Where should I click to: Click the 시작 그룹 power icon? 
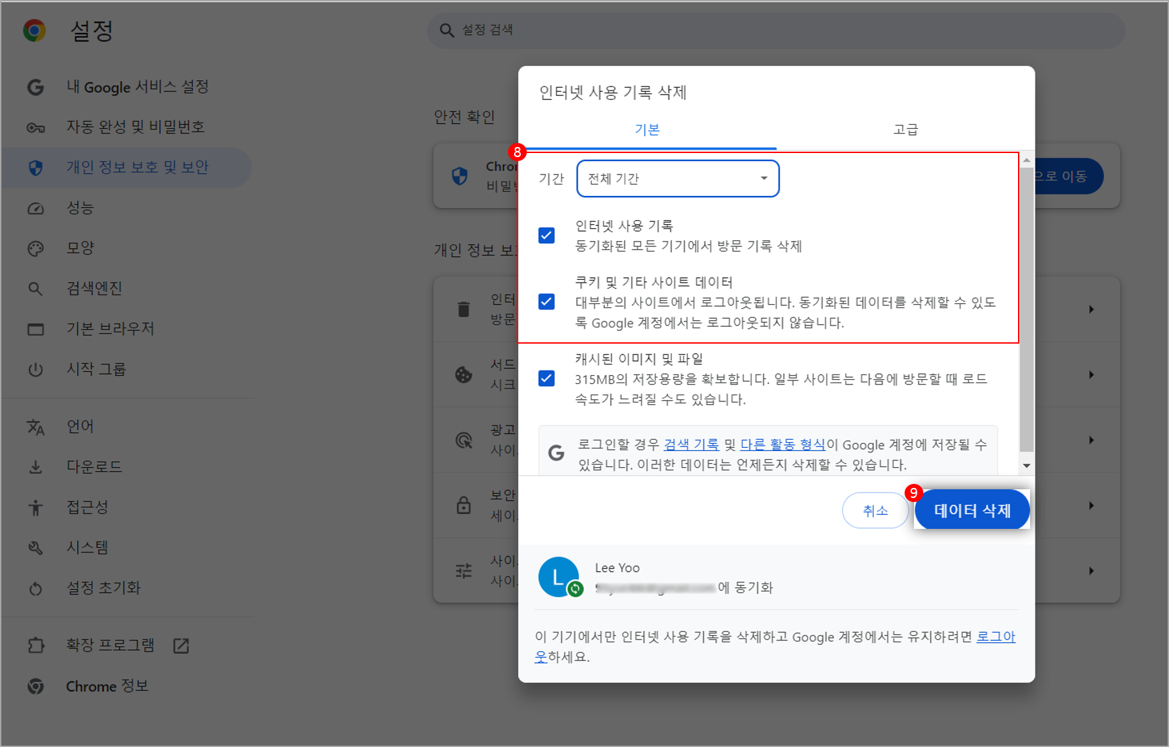click(35, 368)
